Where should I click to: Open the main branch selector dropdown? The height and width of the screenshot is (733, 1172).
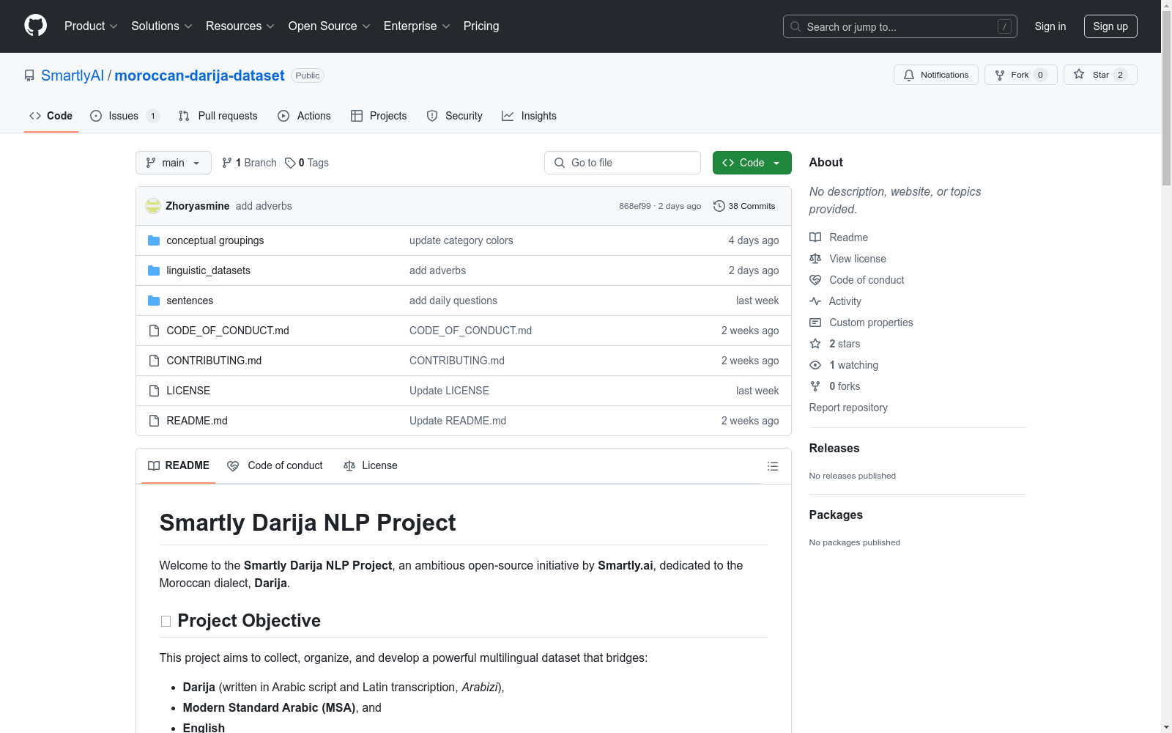[x=174, y=163]
